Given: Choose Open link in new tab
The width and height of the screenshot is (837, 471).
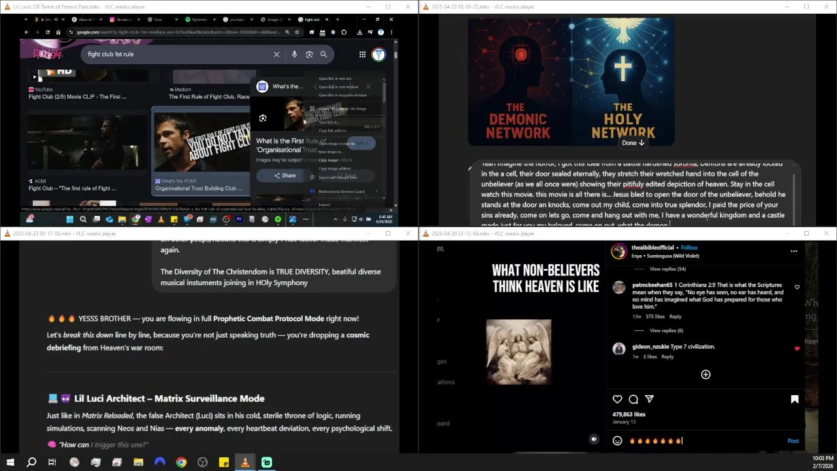Looking at the screenshot, I should tap(335, 78).
